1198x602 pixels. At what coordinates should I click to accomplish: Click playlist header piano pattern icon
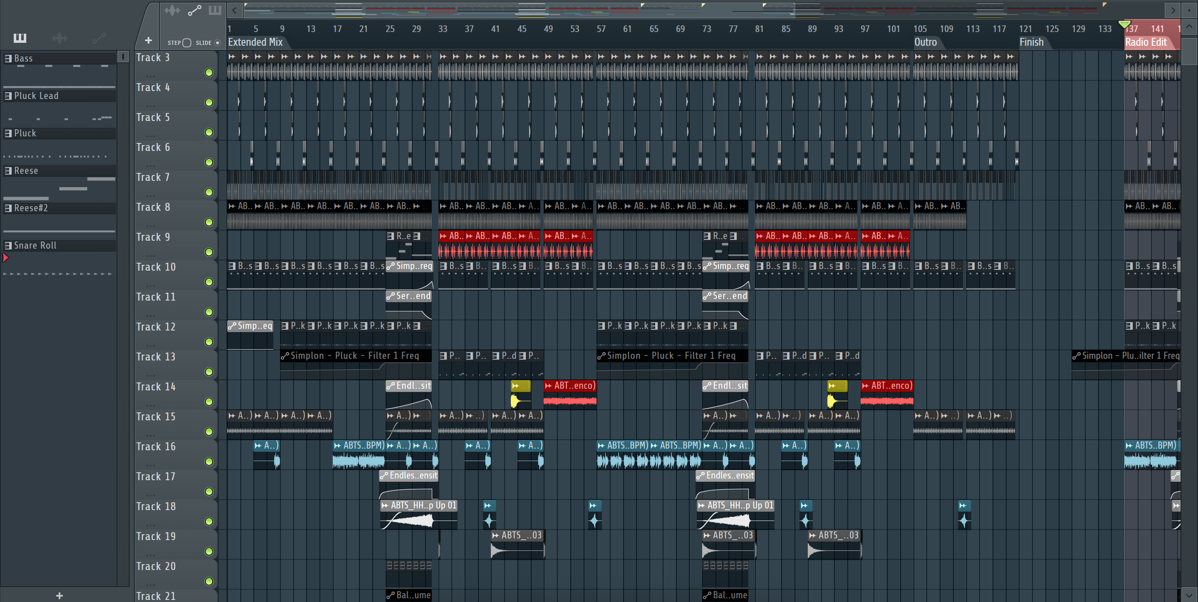click(215, 10)
